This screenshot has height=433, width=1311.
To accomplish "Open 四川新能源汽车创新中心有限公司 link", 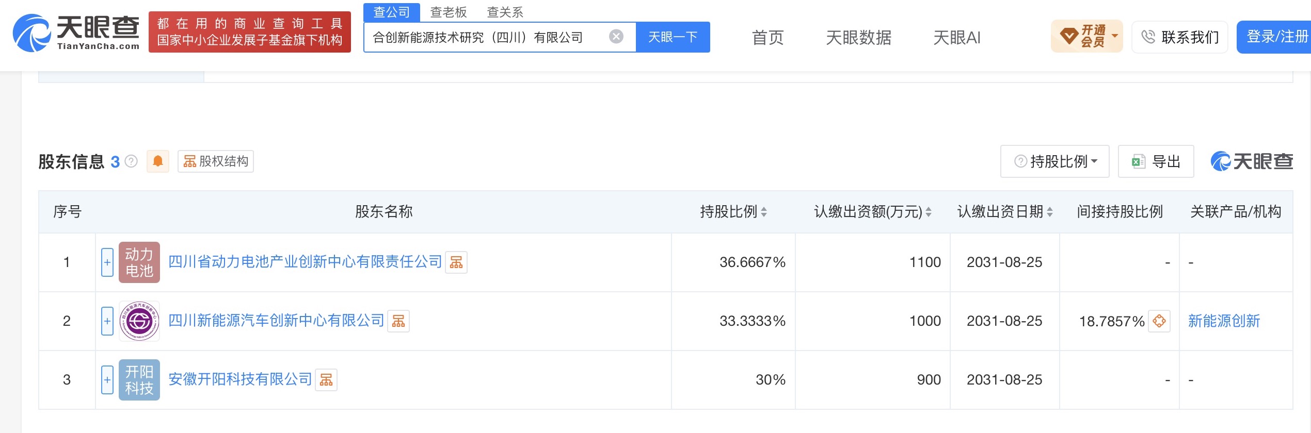I will point(276,321).
